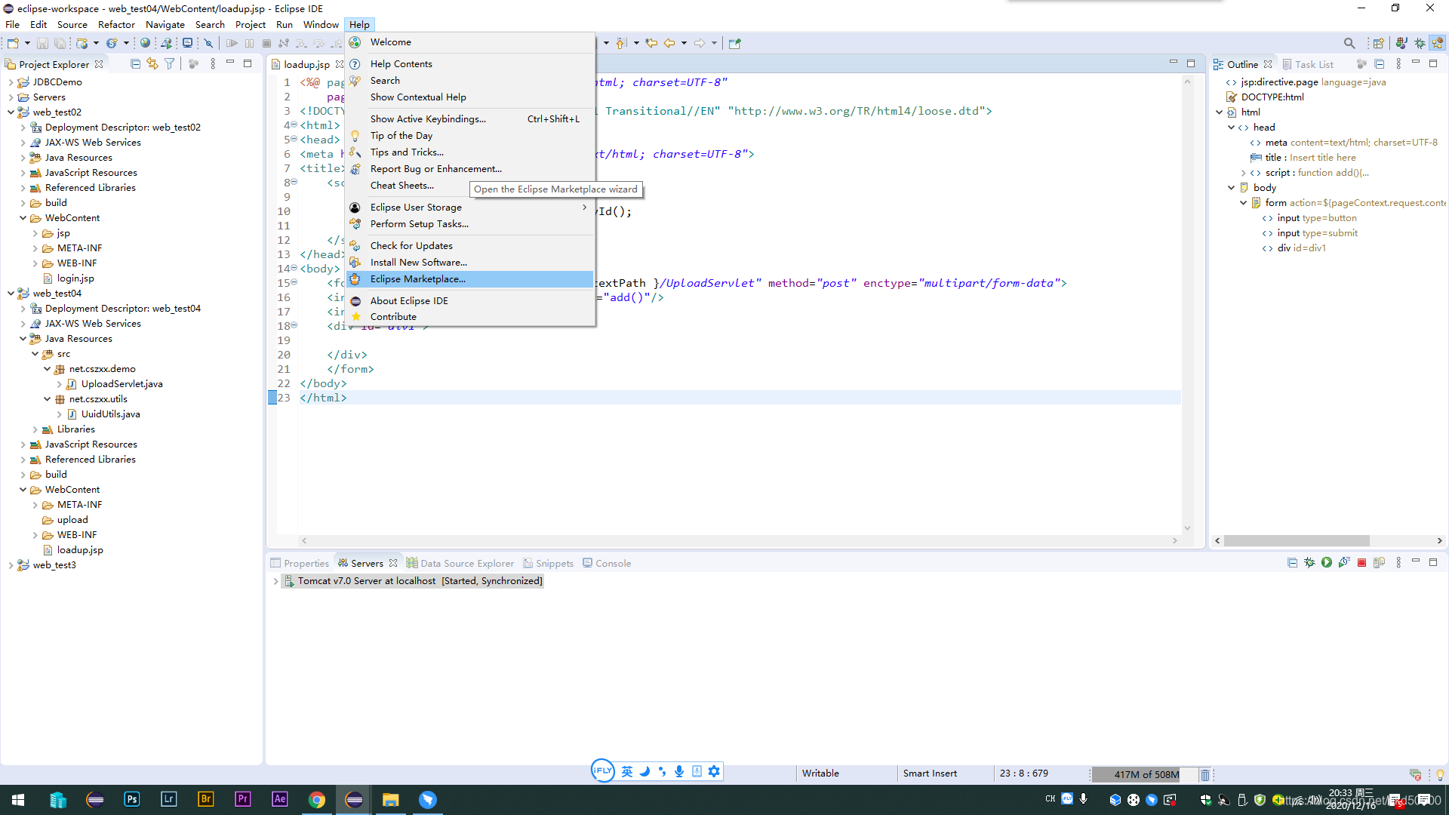Viewport: 1449px width, 815px height.
Task: Expand web_test04 project tree node
Action: pyautogui.click(x=10, y=293)
